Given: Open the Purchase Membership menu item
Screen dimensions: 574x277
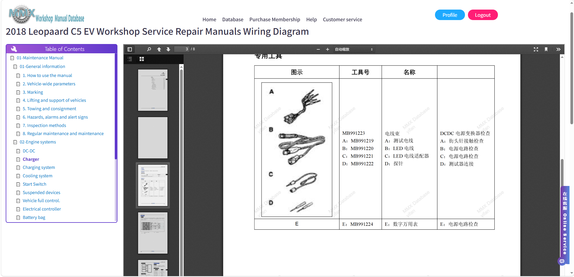Looking at the screenshot, I should (274, 19).
